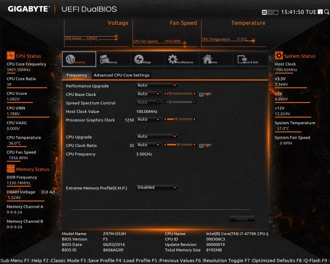
Task: Decrease CPU Base Clock with left arrow
Action: coord(165,94)
